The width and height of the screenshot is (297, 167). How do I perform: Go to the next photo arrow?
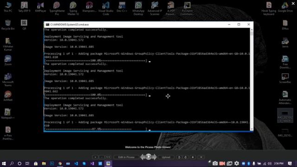[155, 157]
